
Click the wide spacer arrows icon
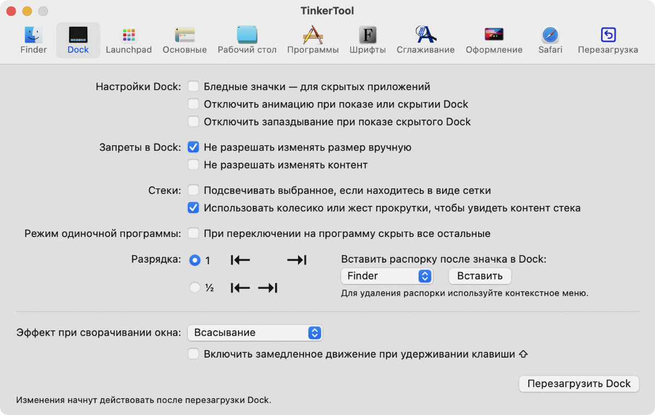click(269, 260)
